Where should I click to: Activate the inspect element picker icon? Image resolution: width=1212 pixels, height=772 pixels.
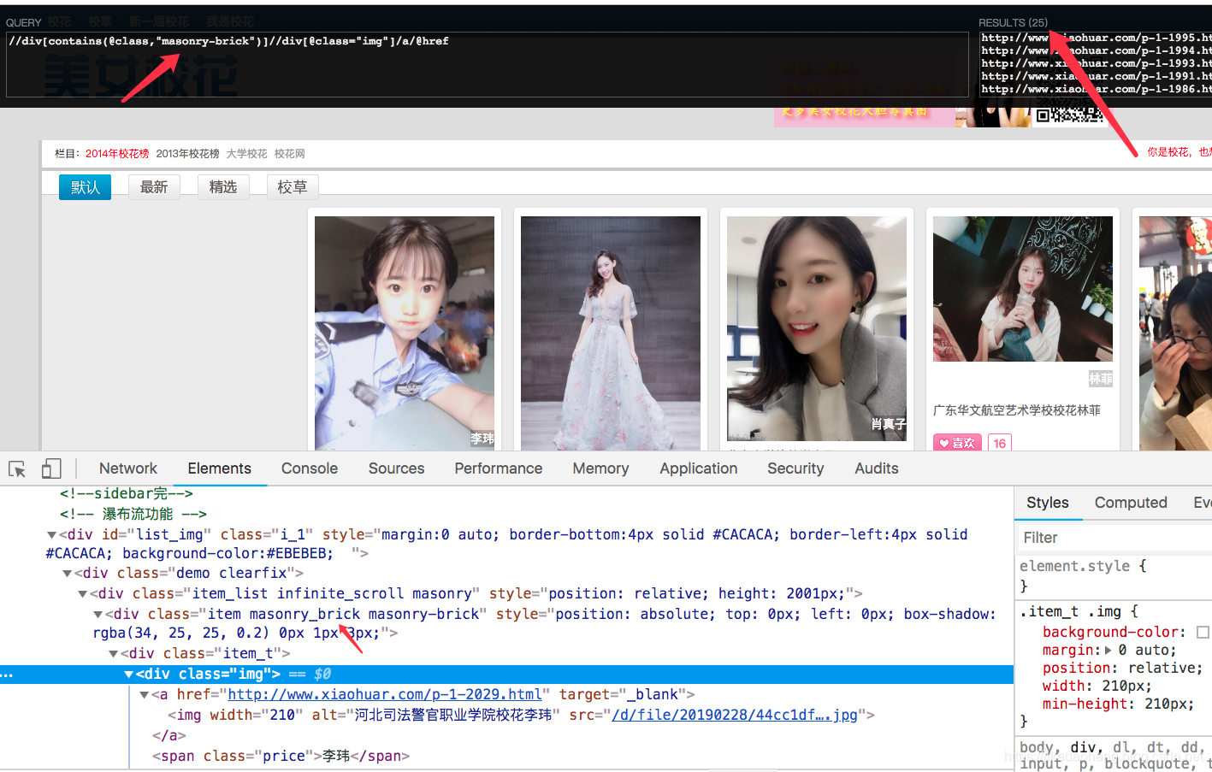tap(17, 469)
